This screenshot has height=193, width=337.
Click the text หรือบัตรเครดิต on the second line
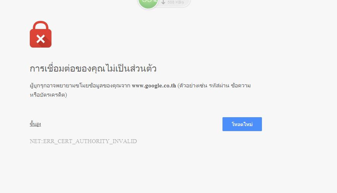pos(48,95)
